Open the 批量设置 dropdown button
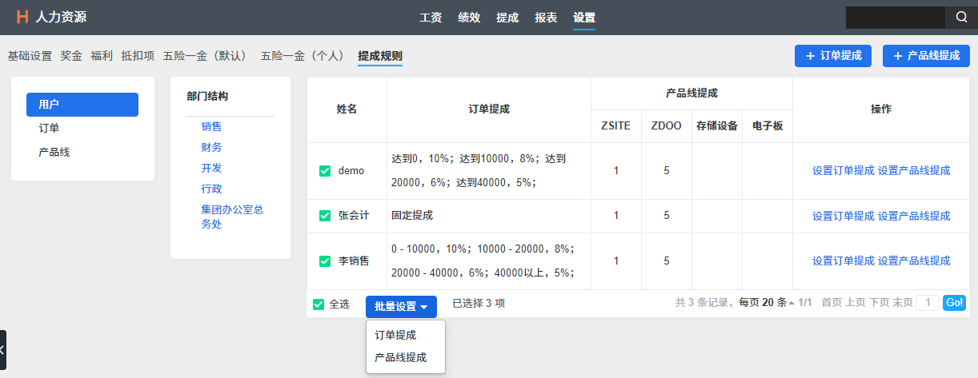 click(x=401, y=306)
